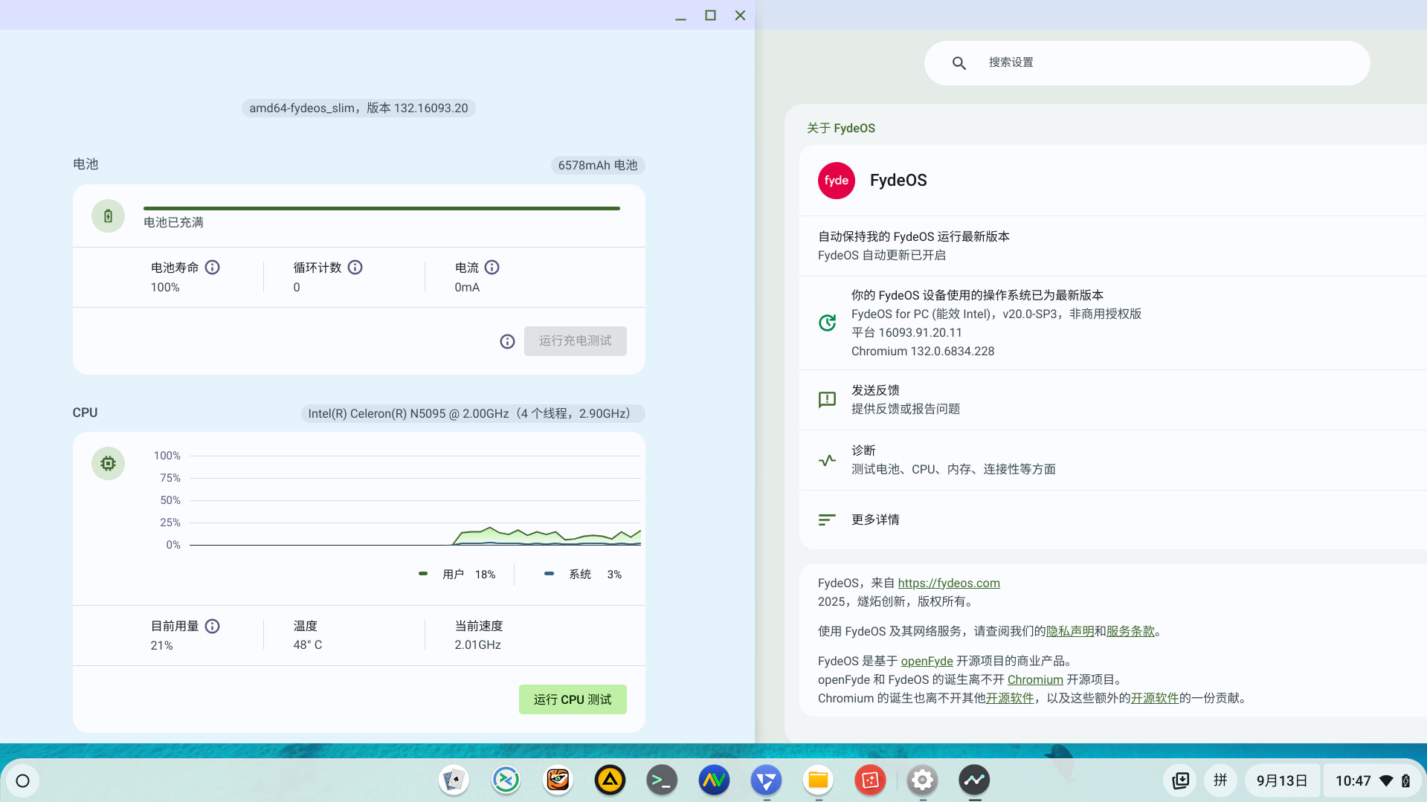Click the CPU chip icon
This screenshot has width=1427, height=802.
108,464
